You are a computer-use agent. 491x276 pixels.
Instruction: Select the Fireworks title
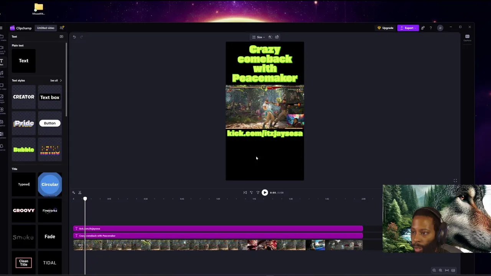50,210
